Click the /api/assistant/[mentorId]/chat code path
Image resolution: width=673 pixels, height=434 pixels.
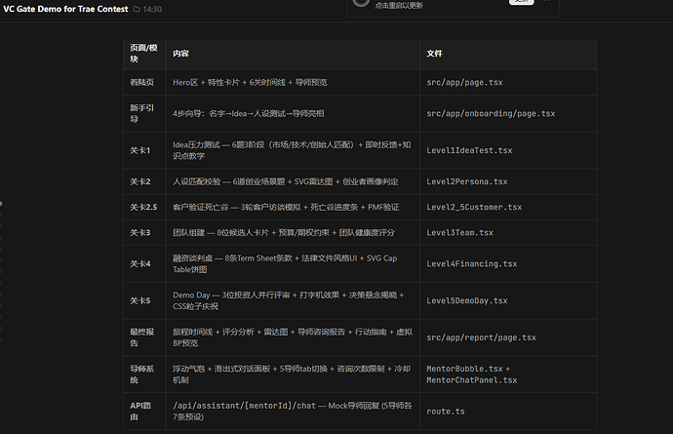click(244, 406)
